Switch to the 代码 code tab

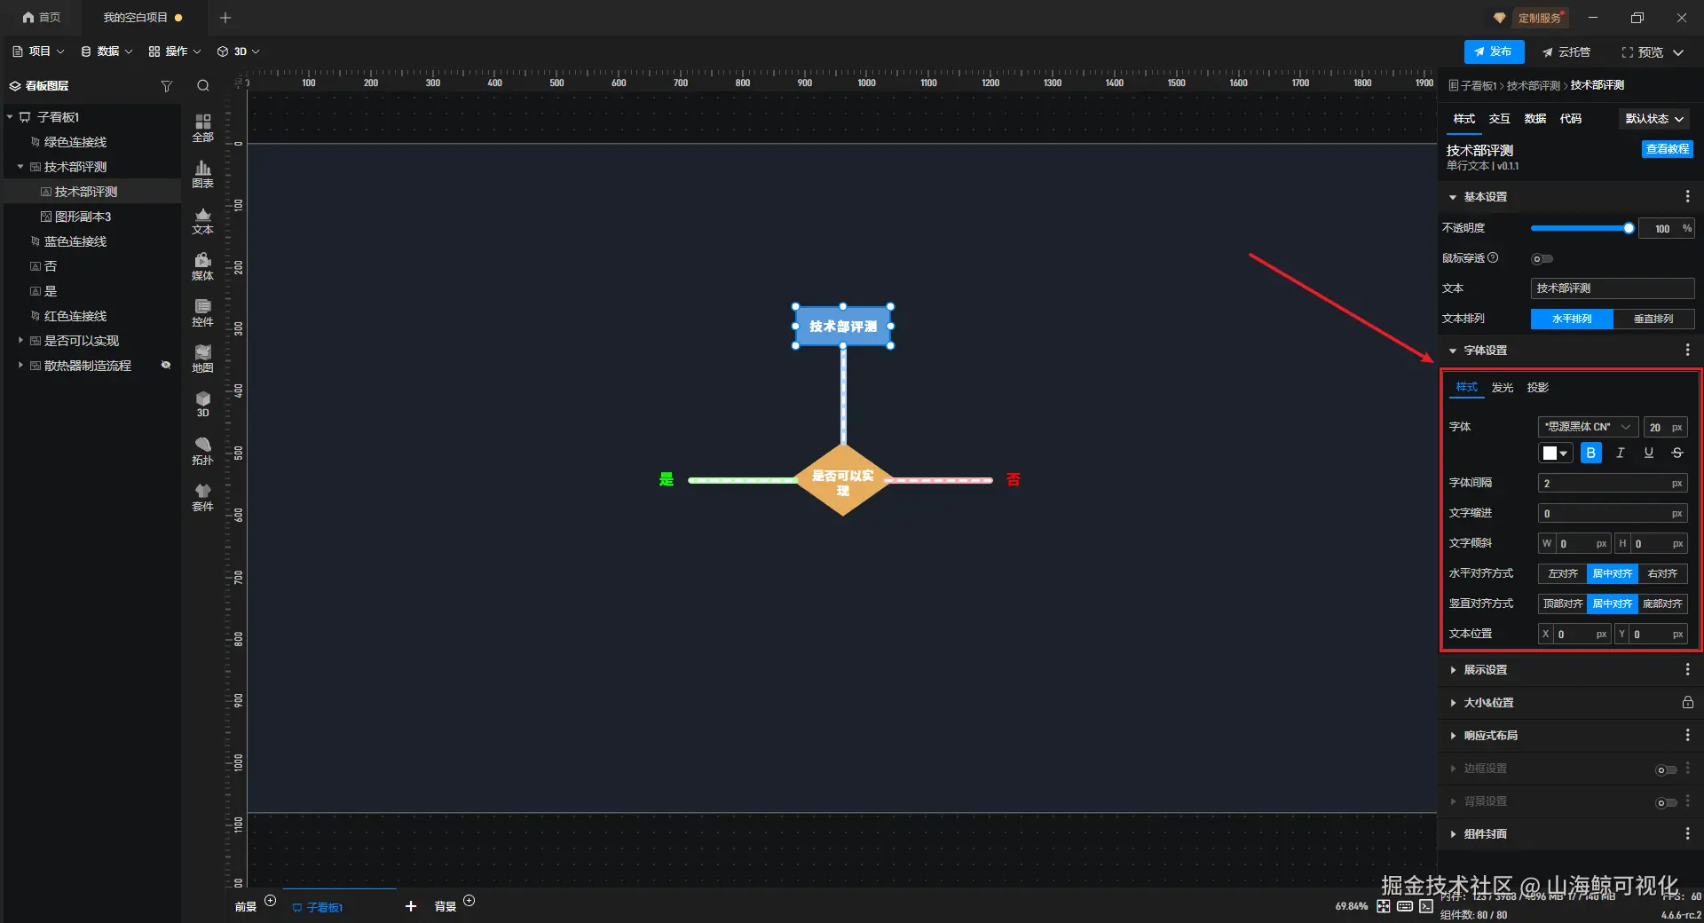point(1570,118)
